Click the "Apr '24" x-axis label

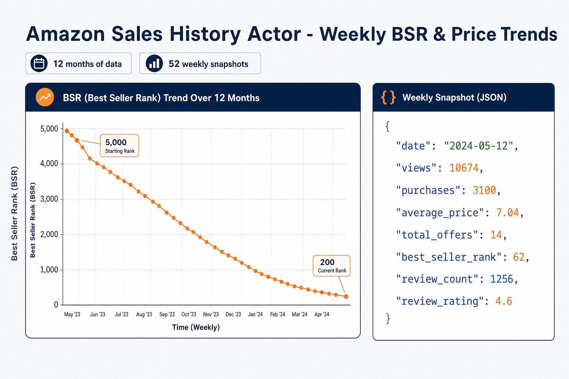[322, 314]
